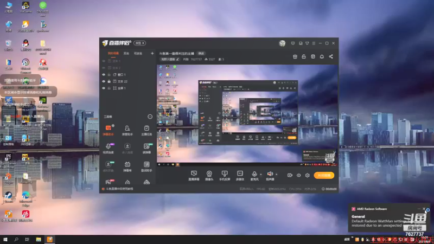Click the orange streaming app taskbar icon
Screen dimensions: 434x244
(49, 239)
